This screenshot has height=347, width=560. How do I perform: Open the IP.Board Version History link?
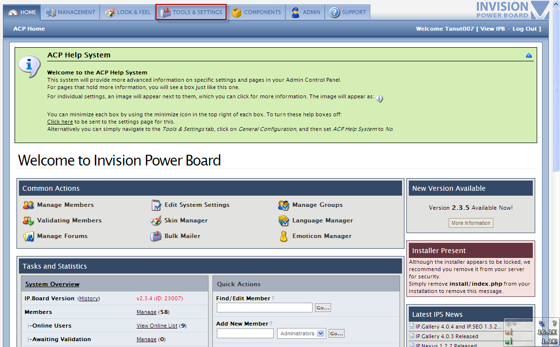point(88,298)
